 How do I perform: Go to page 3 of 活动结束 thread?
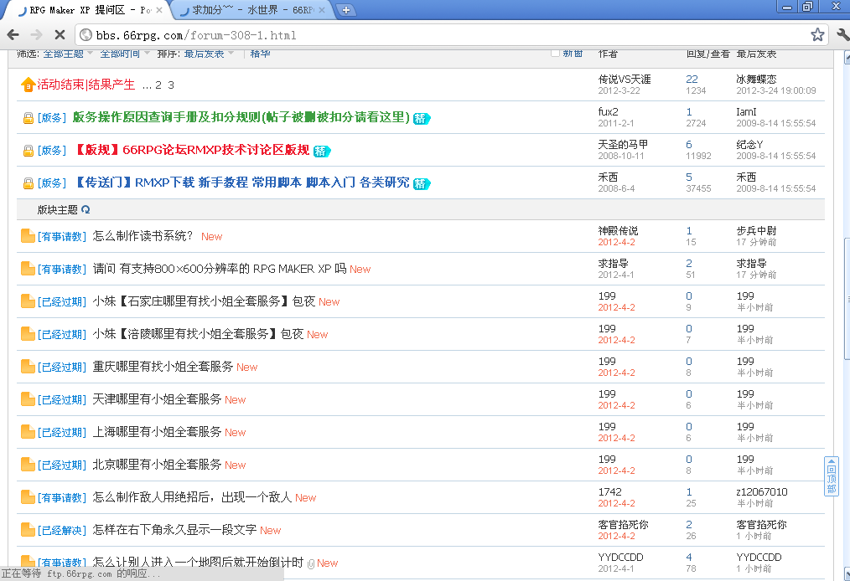(x=171, y=85)
